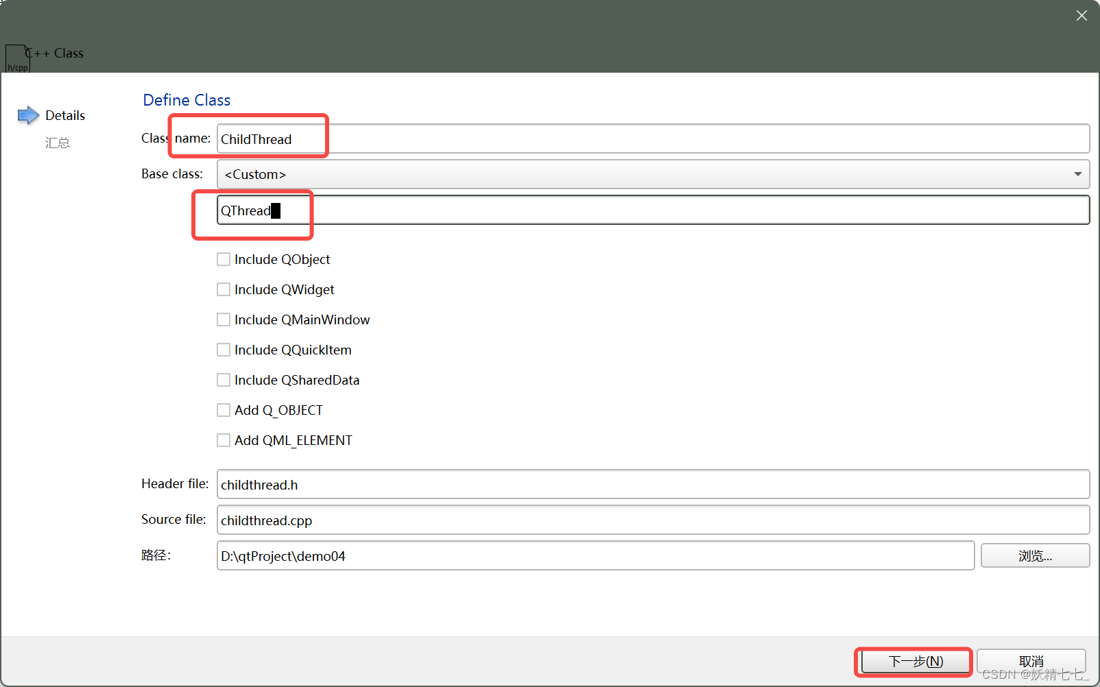This screenshot has height=687, width=1100.
Task: Enable the Include QObject checkbox
Action: pos(224,259)
